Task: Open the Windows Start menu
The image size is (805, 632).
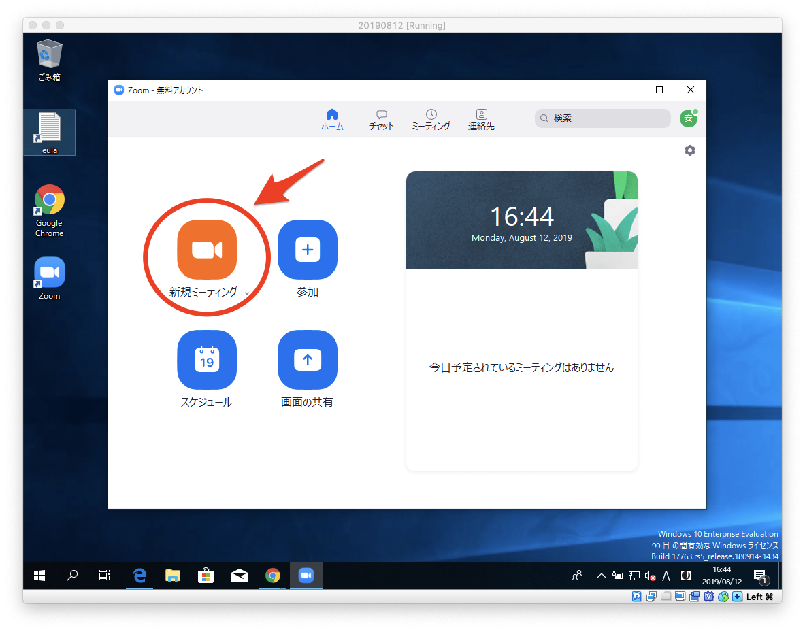Action: [x=39, y=576]
